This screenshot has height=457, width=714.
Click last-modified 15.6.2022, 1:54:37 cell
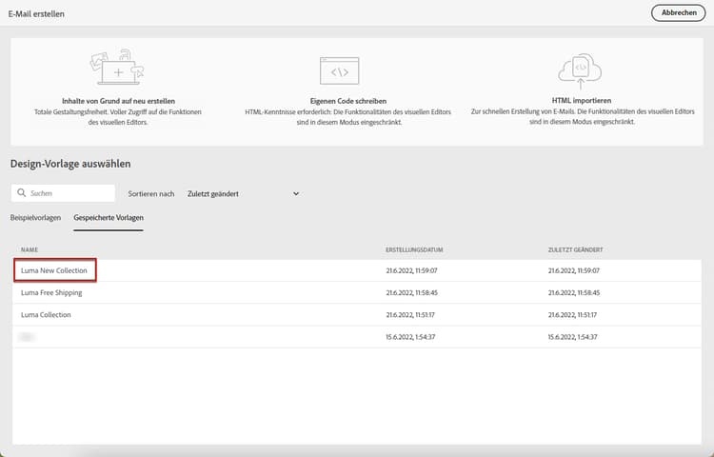tap(572, 337)
